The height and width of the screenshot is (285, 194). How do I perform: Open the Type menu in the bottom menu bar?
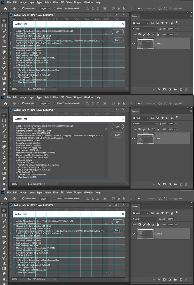[39, 193]
